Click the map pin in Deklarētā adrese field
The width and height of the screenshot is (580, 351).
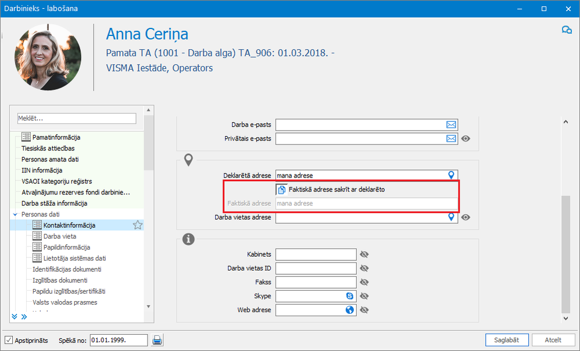(x=451, y=175)
